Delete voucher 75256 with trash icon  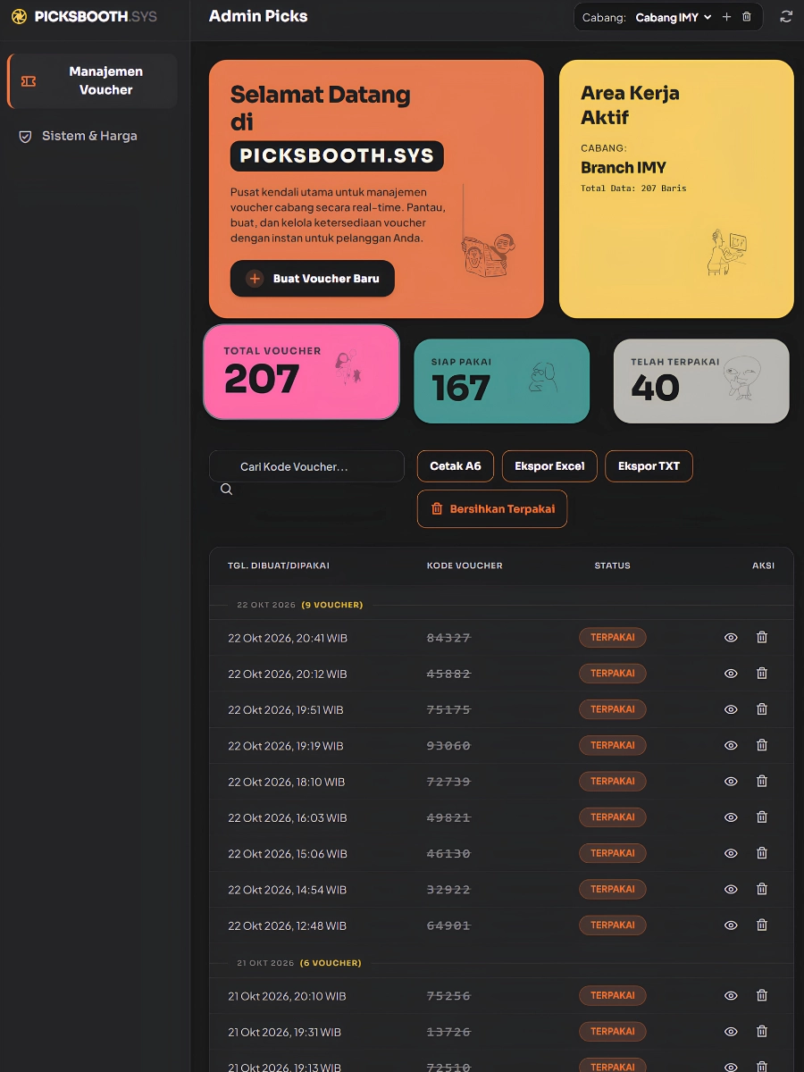[x=762, y=996]
